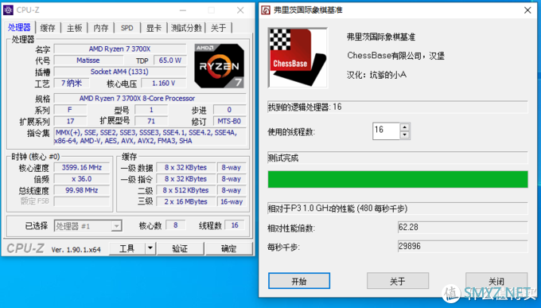541x308 pixels.
Task: Click the core voltage value 1.160 V
Action: (164, 84)
